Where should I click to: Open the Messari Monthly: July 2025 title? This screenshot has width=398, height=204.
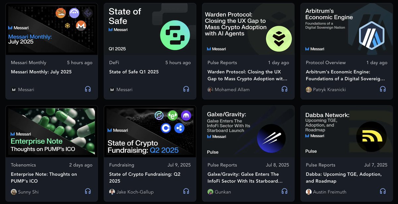41,72
